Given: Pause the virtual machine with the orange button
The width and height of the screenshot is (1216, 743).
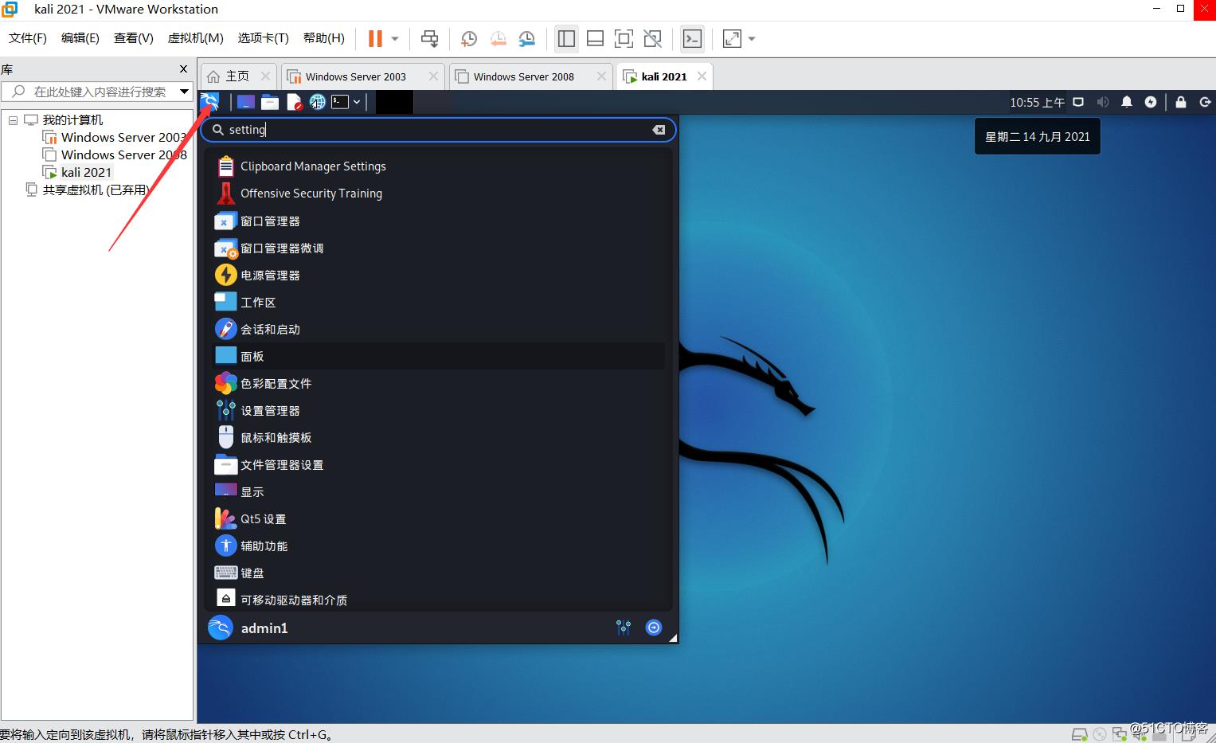Looking at the screenshot, I should (375, 38).
